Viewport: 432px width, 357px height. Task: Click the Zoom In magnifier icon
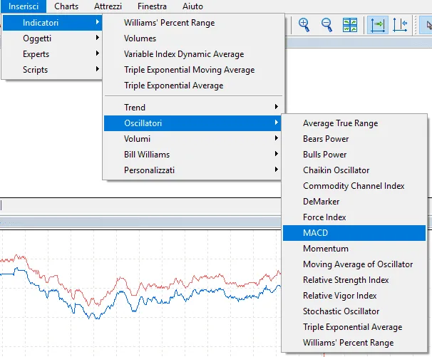point(304,25)
